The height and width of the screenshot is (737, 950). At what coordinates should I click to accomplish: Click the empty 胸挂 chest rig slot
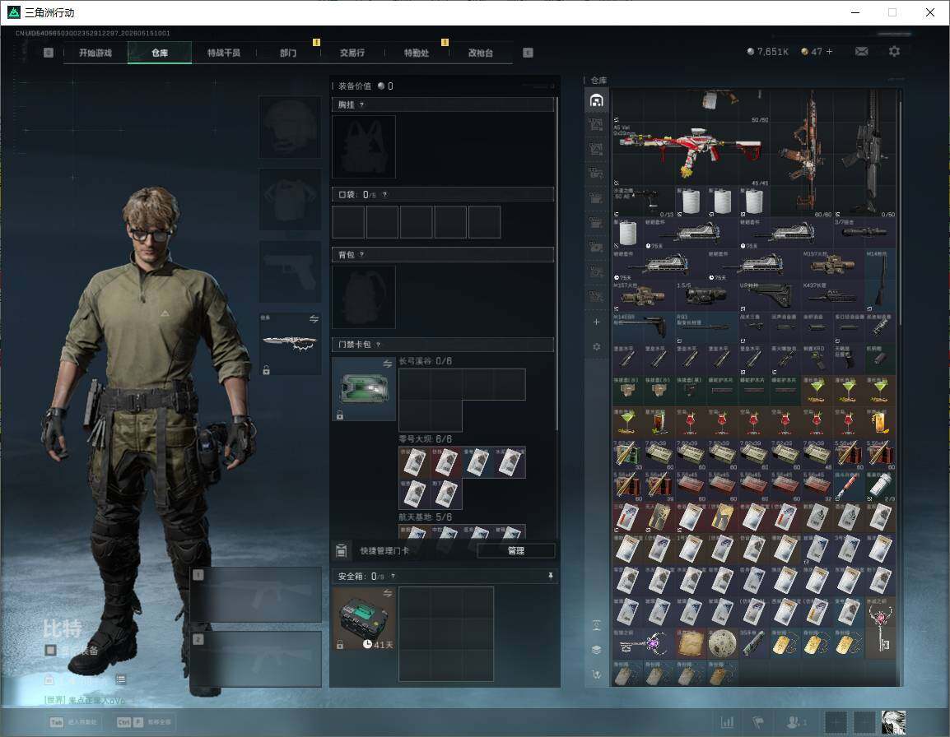[x=364, y=146]
